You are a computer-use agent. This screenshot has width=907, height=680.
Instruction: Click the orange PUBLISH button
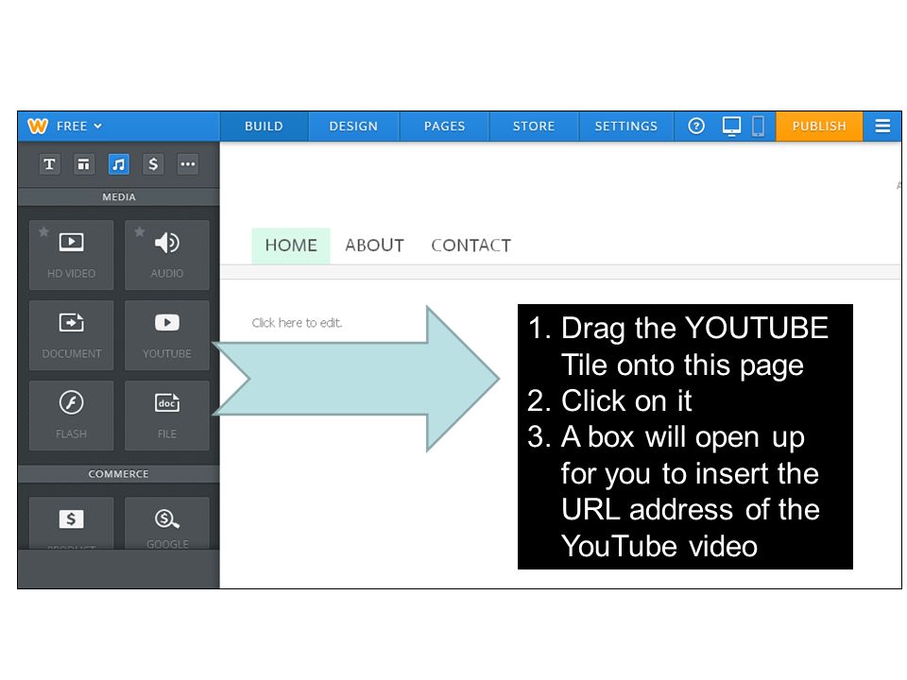(819, 126)
